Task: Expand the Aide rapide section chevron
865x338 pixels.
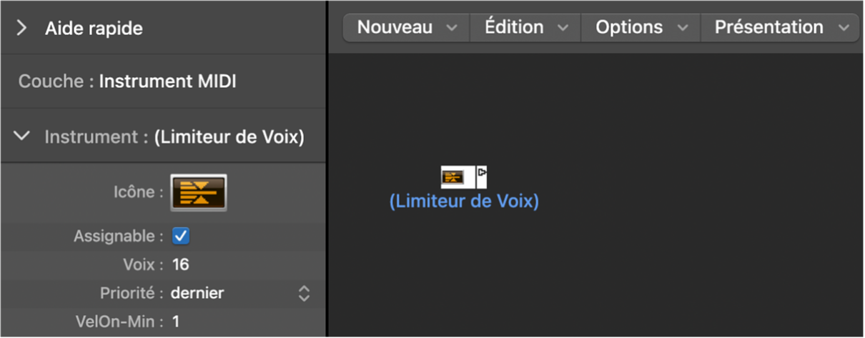Action: 21,29
